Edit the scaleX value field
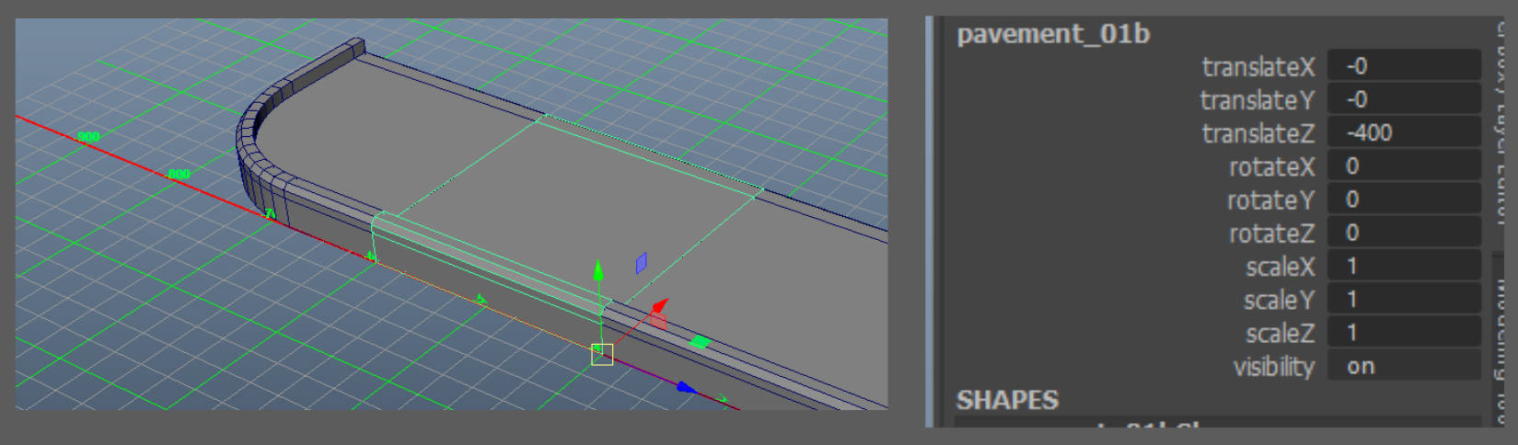1518x445 pixels. pyautogui.click(x=1403, y=266)
